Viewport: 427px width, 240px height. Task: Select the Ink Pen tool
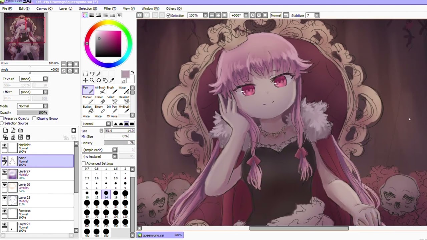[112, 109]
